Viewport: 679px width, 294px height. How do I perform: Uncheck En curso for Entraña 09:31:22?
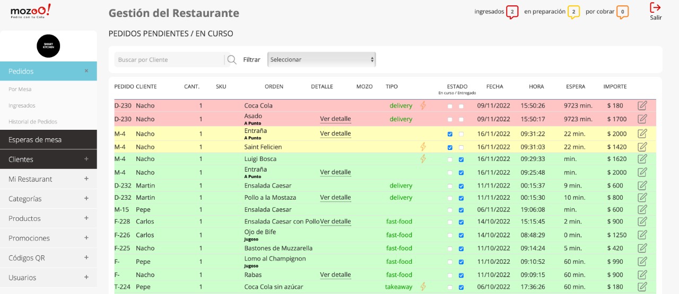[x=450, y=134]
